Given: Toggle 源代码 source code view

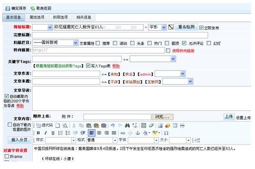Looking at the screenshot, I should tap(44, 125).
